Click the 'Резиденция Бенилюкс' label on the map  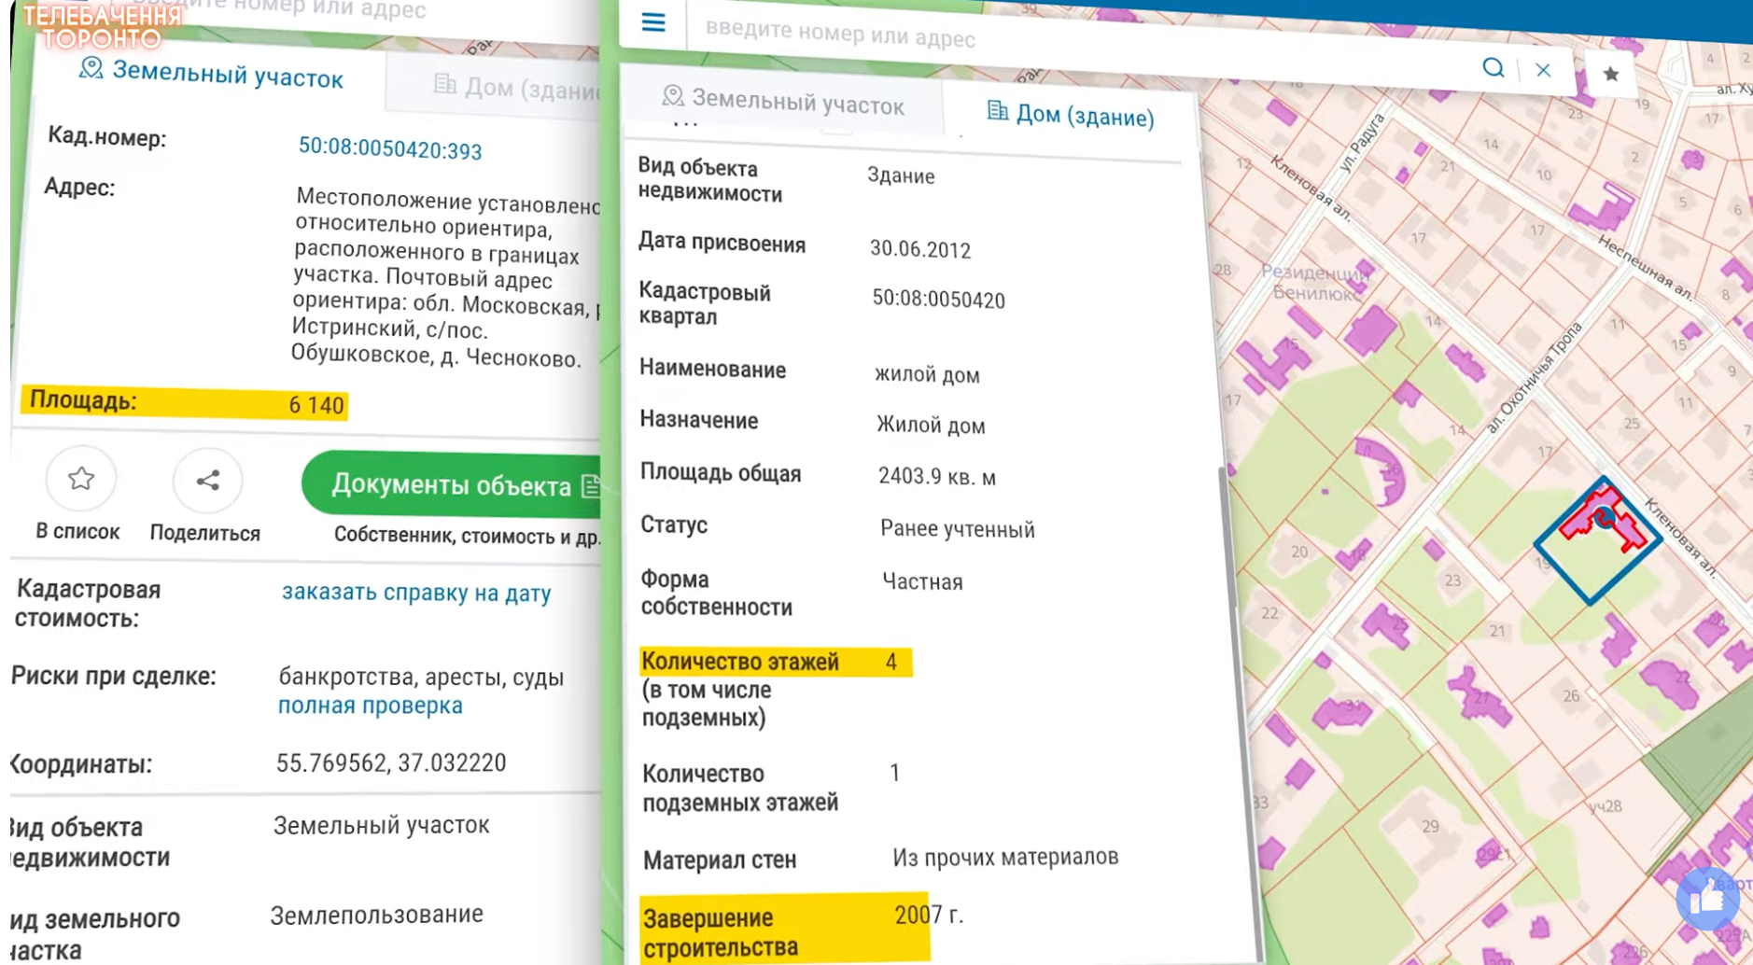click(1316, 283)
